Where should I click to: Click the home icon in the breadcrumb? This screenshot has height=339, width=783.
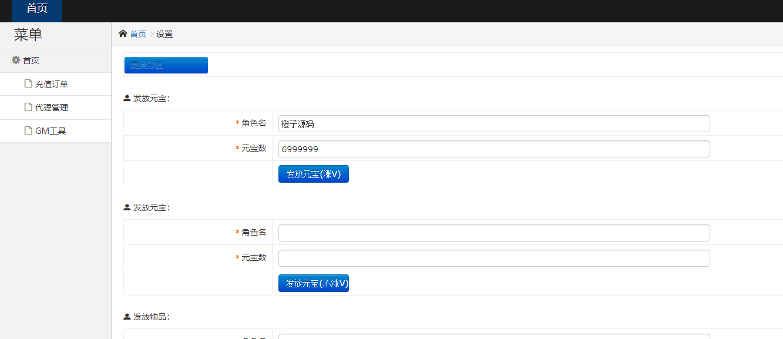123,34
